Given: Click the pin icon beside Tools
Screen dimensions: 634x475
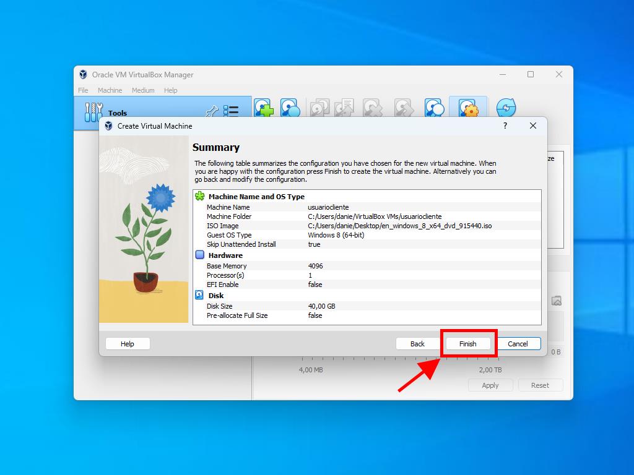Looking at the screenshot, I should (212, 111).
